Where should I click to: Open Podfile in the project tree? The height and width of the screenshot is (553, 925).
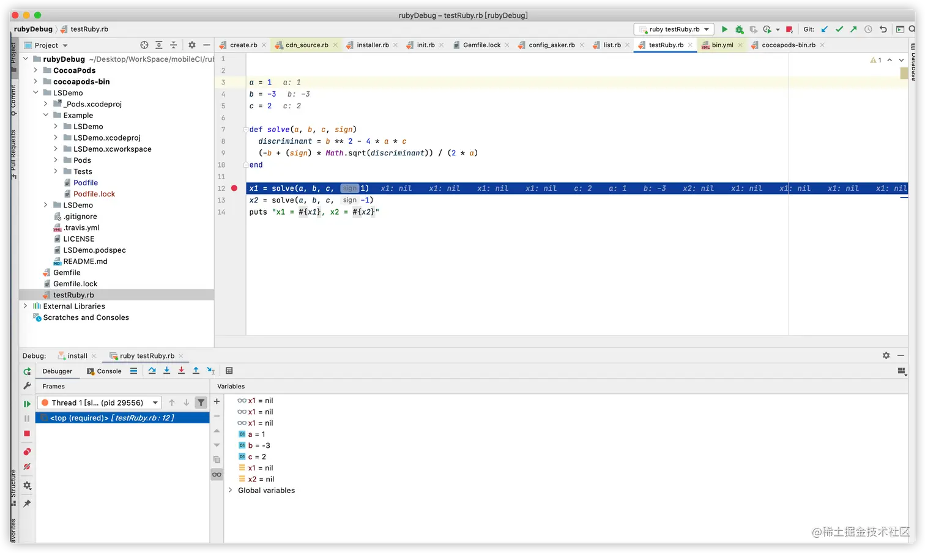point(86,183)
